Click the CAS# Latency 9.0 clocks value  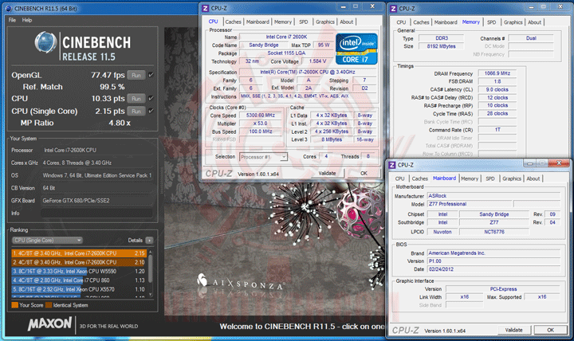497,89
